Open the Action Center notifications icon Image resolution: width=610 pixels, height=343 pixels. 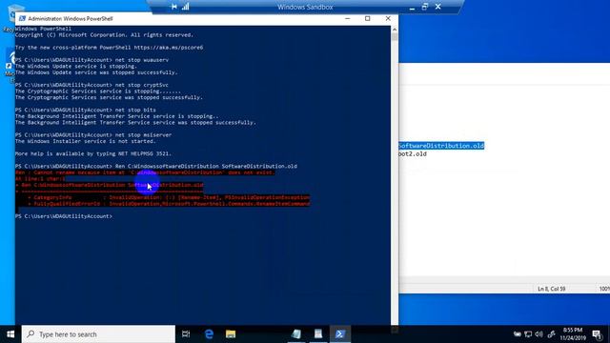(x=597, y=334)
